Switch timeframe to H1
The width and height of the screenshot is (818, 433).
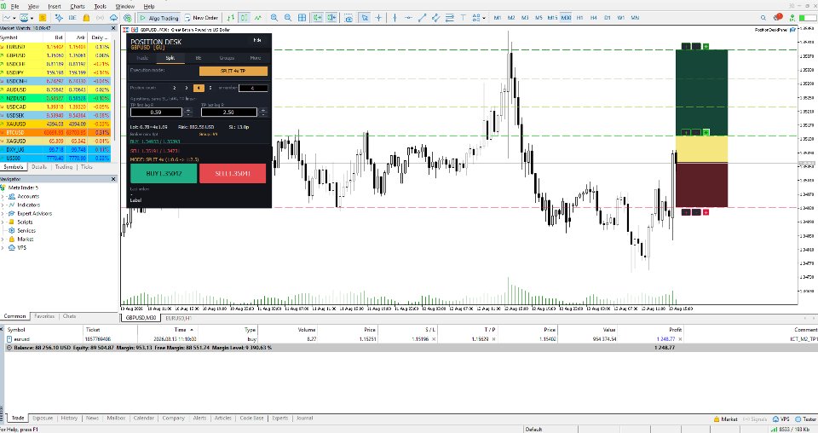579,18
